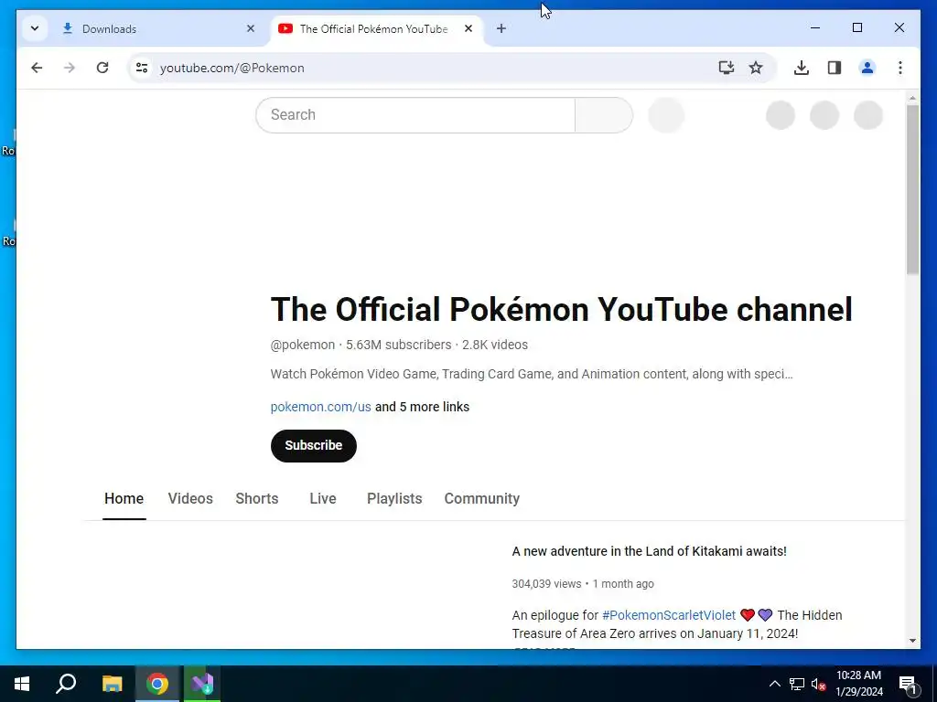Image resolution: width=937 pixels, height=702 pixels.
Task: Click the muted volume tray icon
Action: pyautogui.click(x=818, y=684)
